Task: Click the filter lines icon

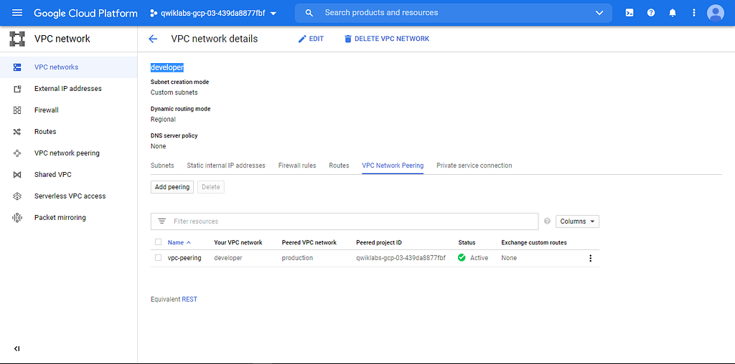Action: [x=162, y=221]
